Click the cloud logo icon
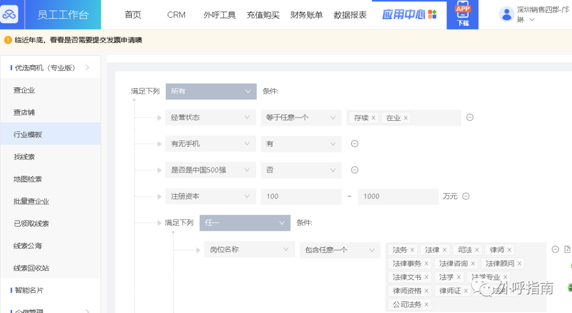The image size is (572, 313). 9,14
